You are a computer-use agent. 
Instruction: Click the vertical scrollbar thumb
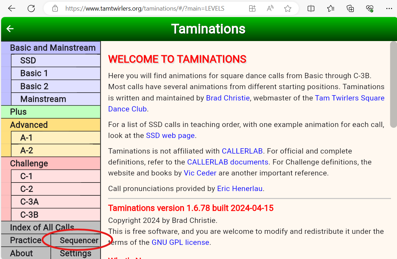tap(393, 85)
